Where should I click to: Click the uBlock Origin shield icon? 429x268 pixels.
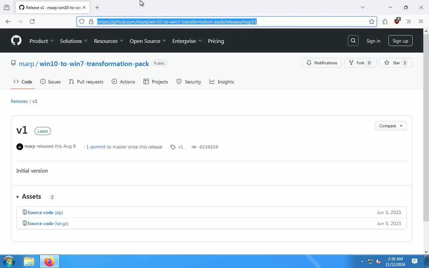(x=397, y=21)
